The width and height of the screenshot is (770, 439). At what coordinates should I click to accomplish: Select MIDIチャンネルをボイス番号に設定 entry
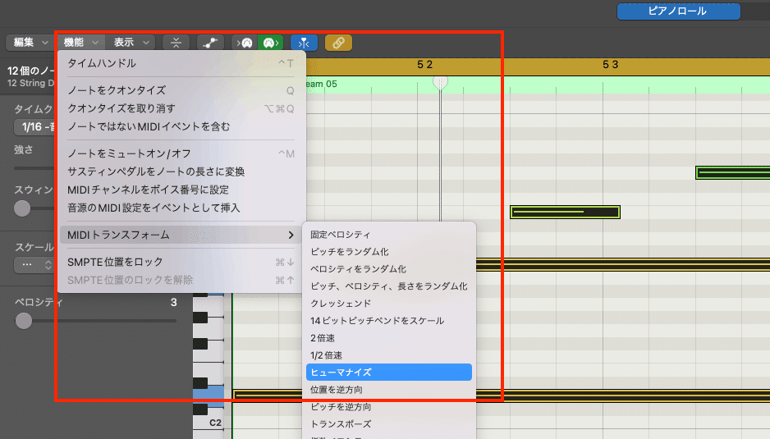pos(181,190)
